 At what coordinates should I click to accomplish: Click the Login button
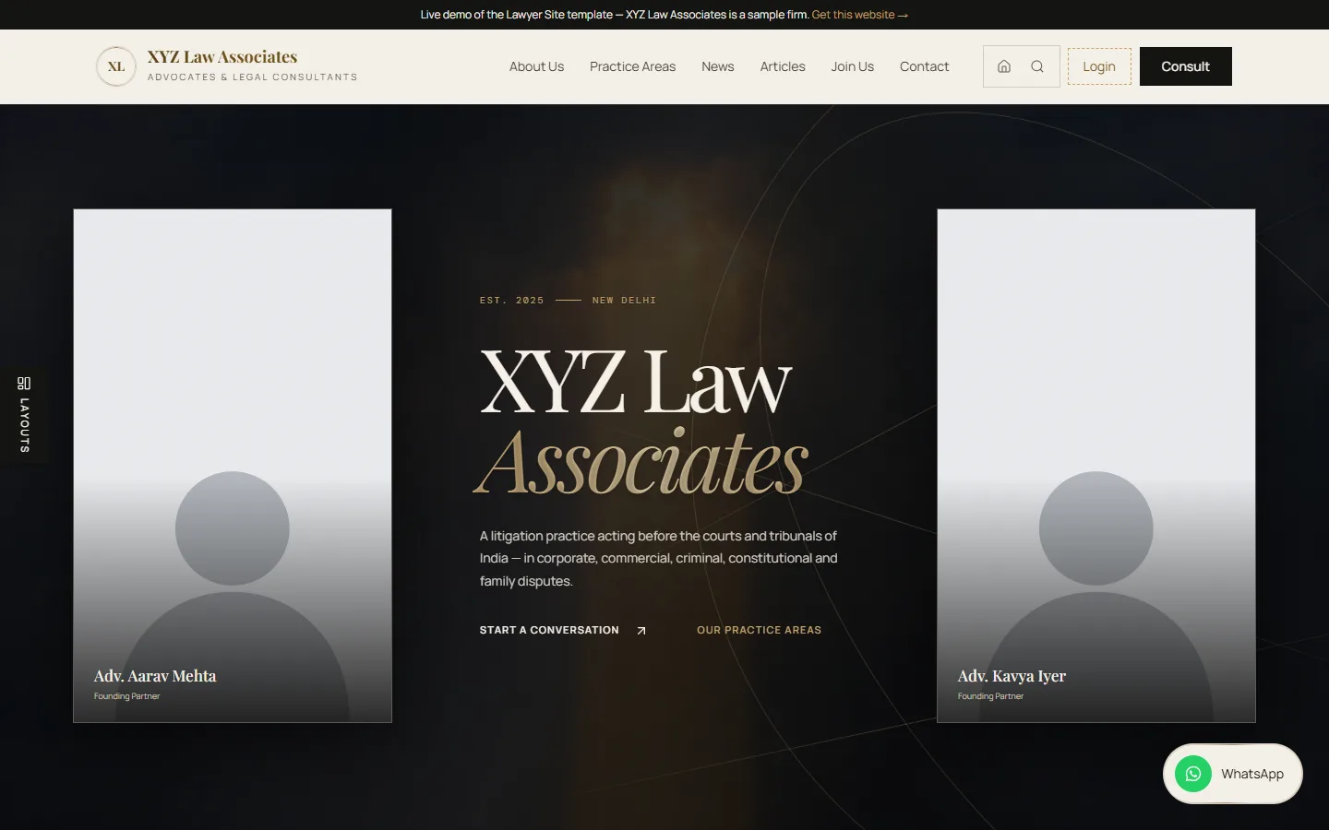[x=1099, y=66]
